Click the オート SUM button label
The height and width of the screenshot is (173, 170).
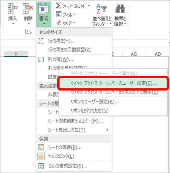coord(74,6)
